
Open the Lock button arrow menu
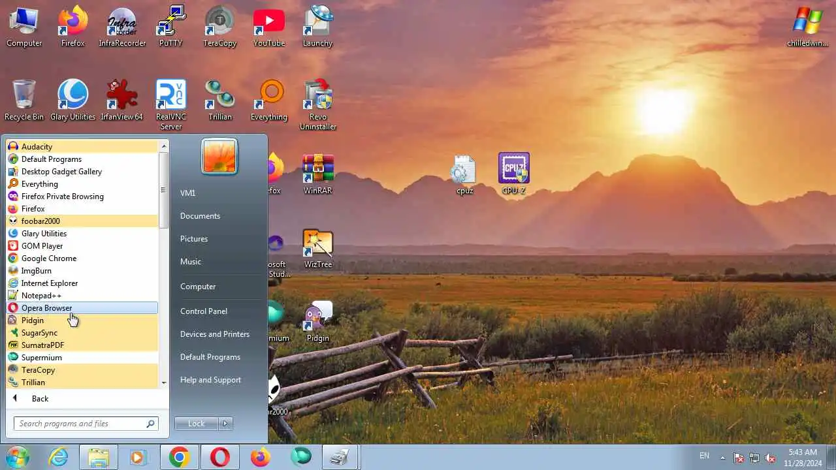[x=225, y=424]
